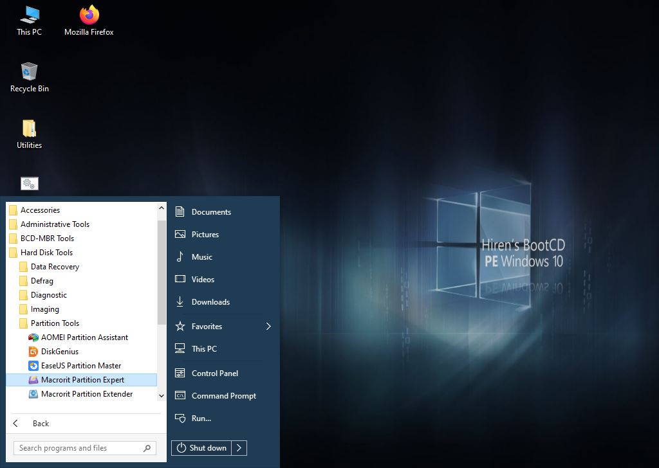Open Command Prompt from start menu

tap(223, 396)
